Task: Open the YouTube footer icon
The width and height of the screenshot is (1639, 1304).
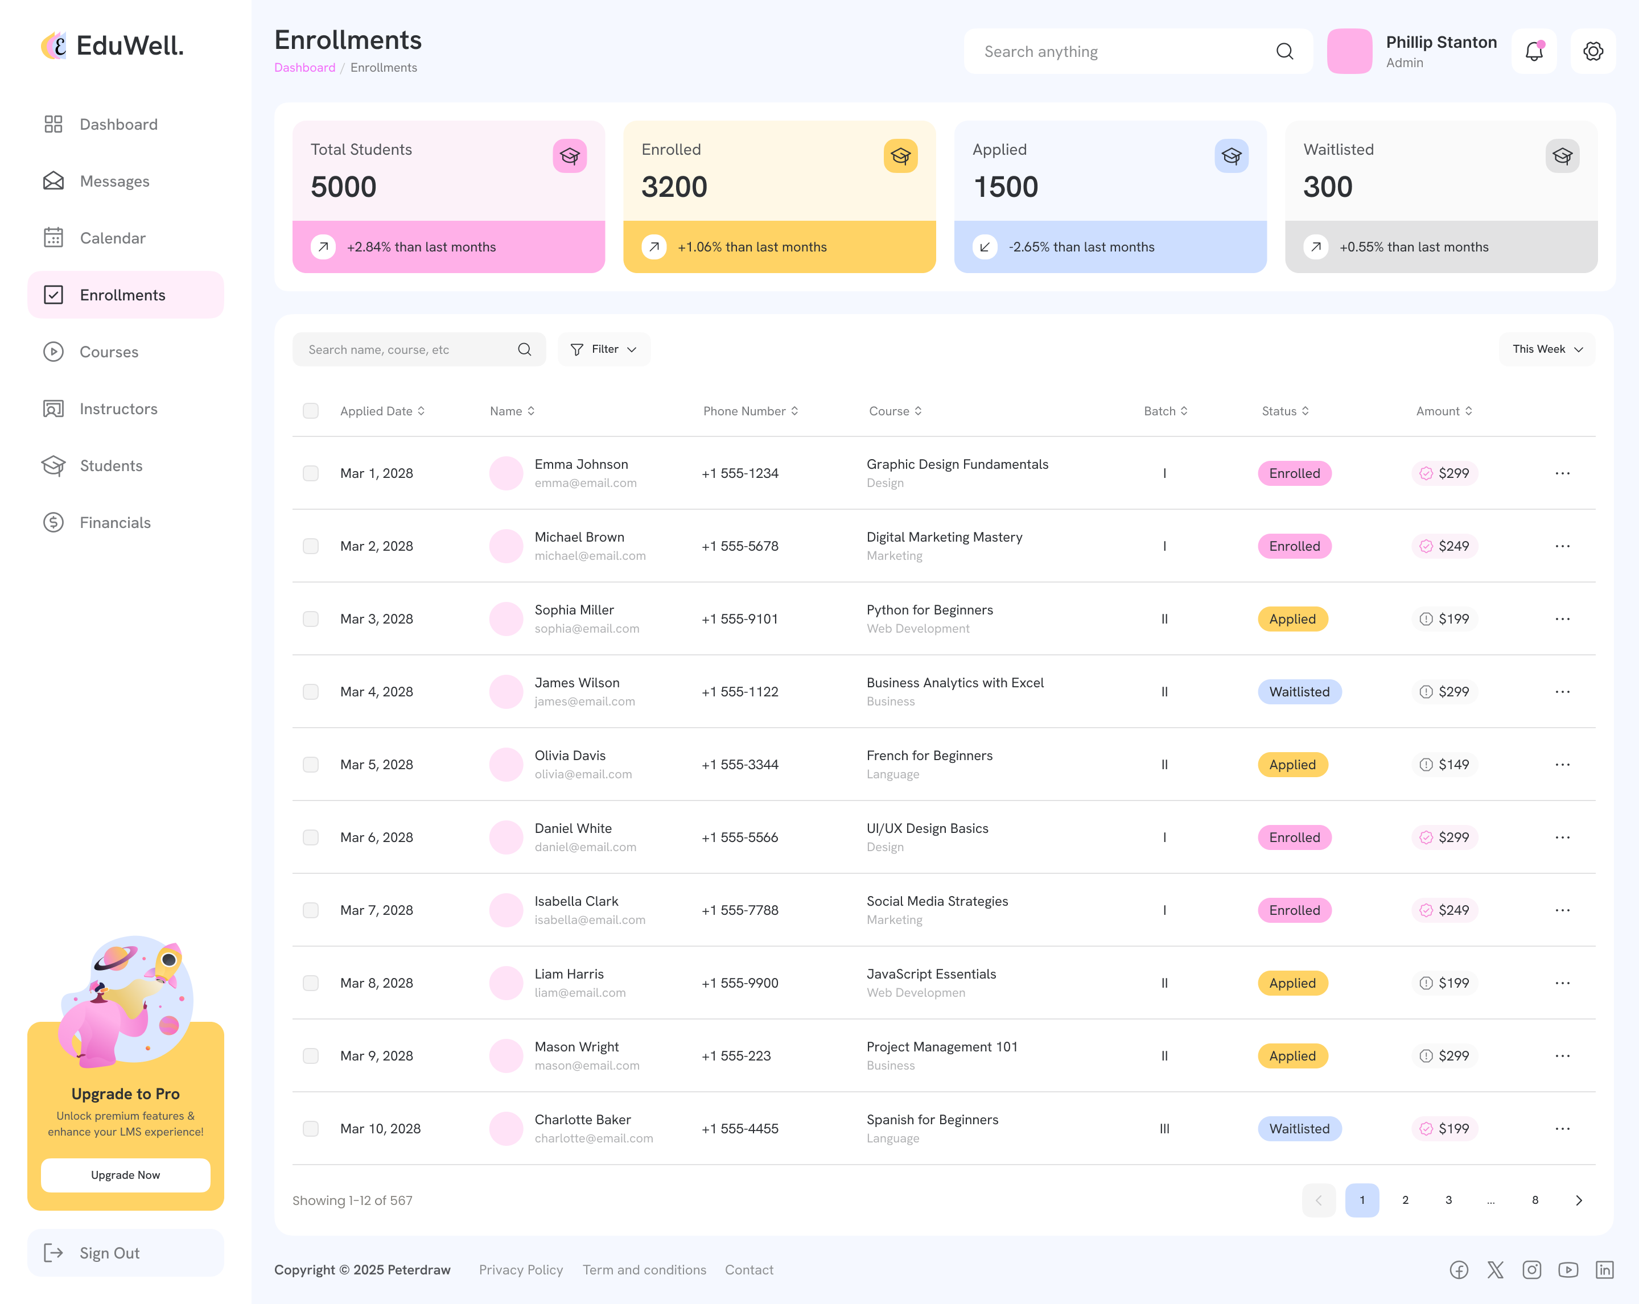Action: tap(1567, 1270)
